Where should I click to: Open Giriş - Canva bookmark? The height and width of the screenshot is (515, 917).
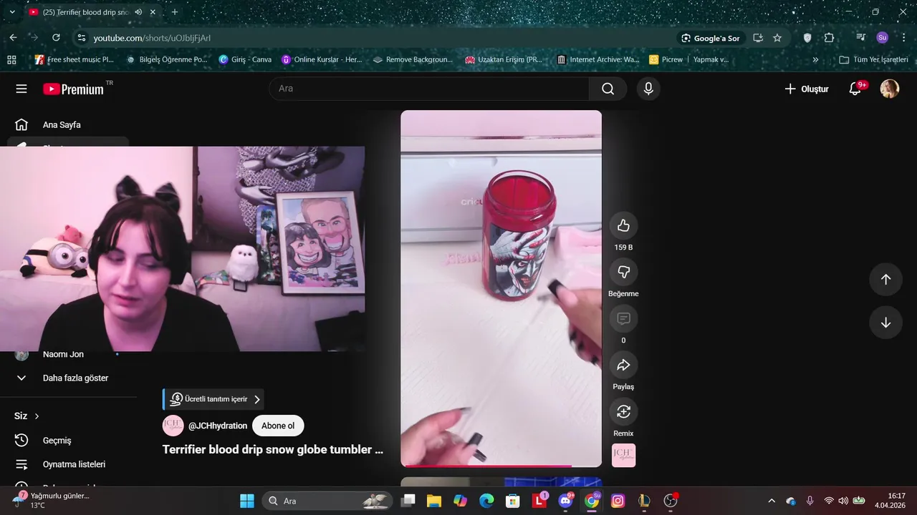click(245, 59)
